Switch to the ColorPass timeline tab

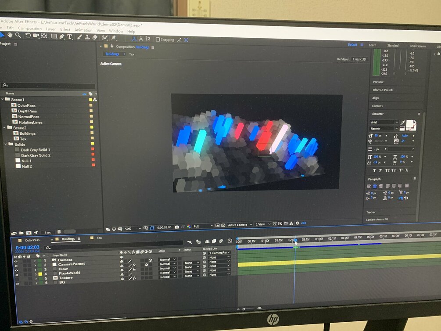(32, 240)
